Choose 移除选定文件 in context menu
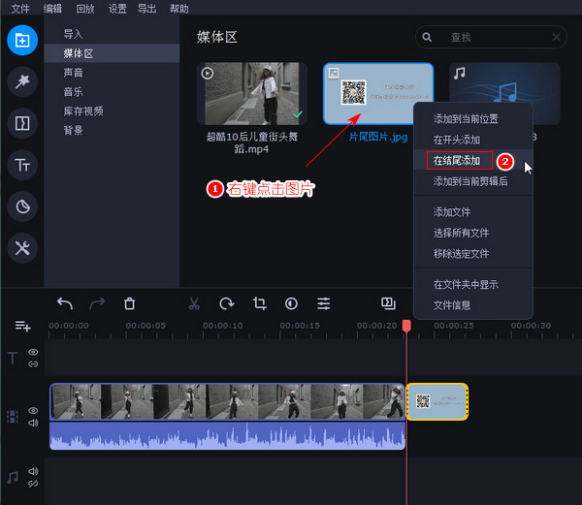The height and width of the screenshot is (505, 582). [x=473, y=254]
